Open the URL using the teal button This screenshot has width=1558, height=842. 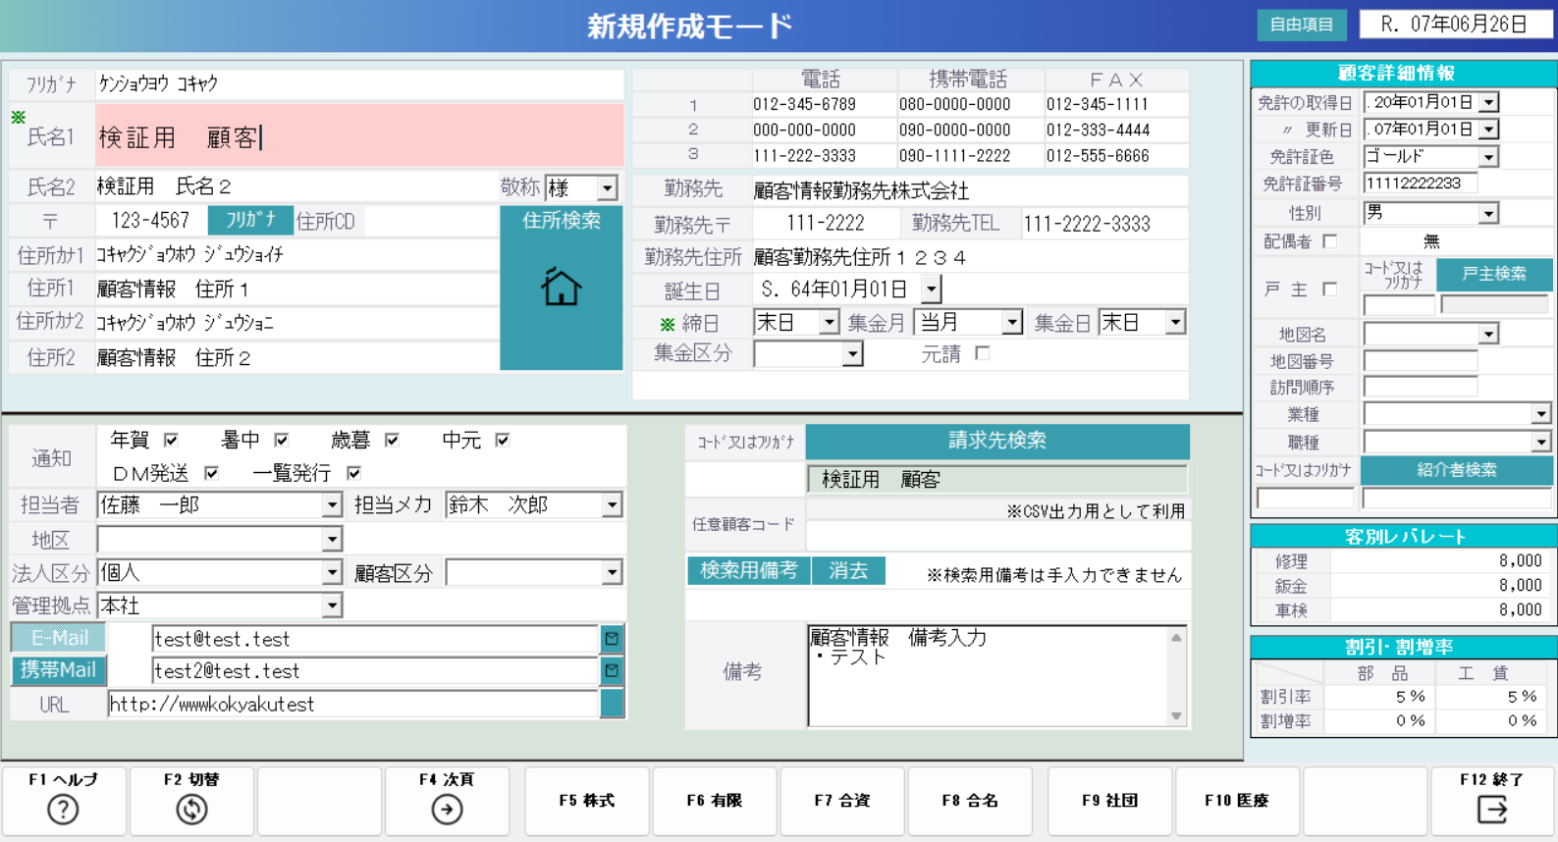click(612, 704)
